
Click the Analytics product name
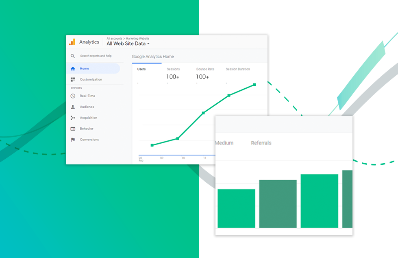tap(89, 42)
